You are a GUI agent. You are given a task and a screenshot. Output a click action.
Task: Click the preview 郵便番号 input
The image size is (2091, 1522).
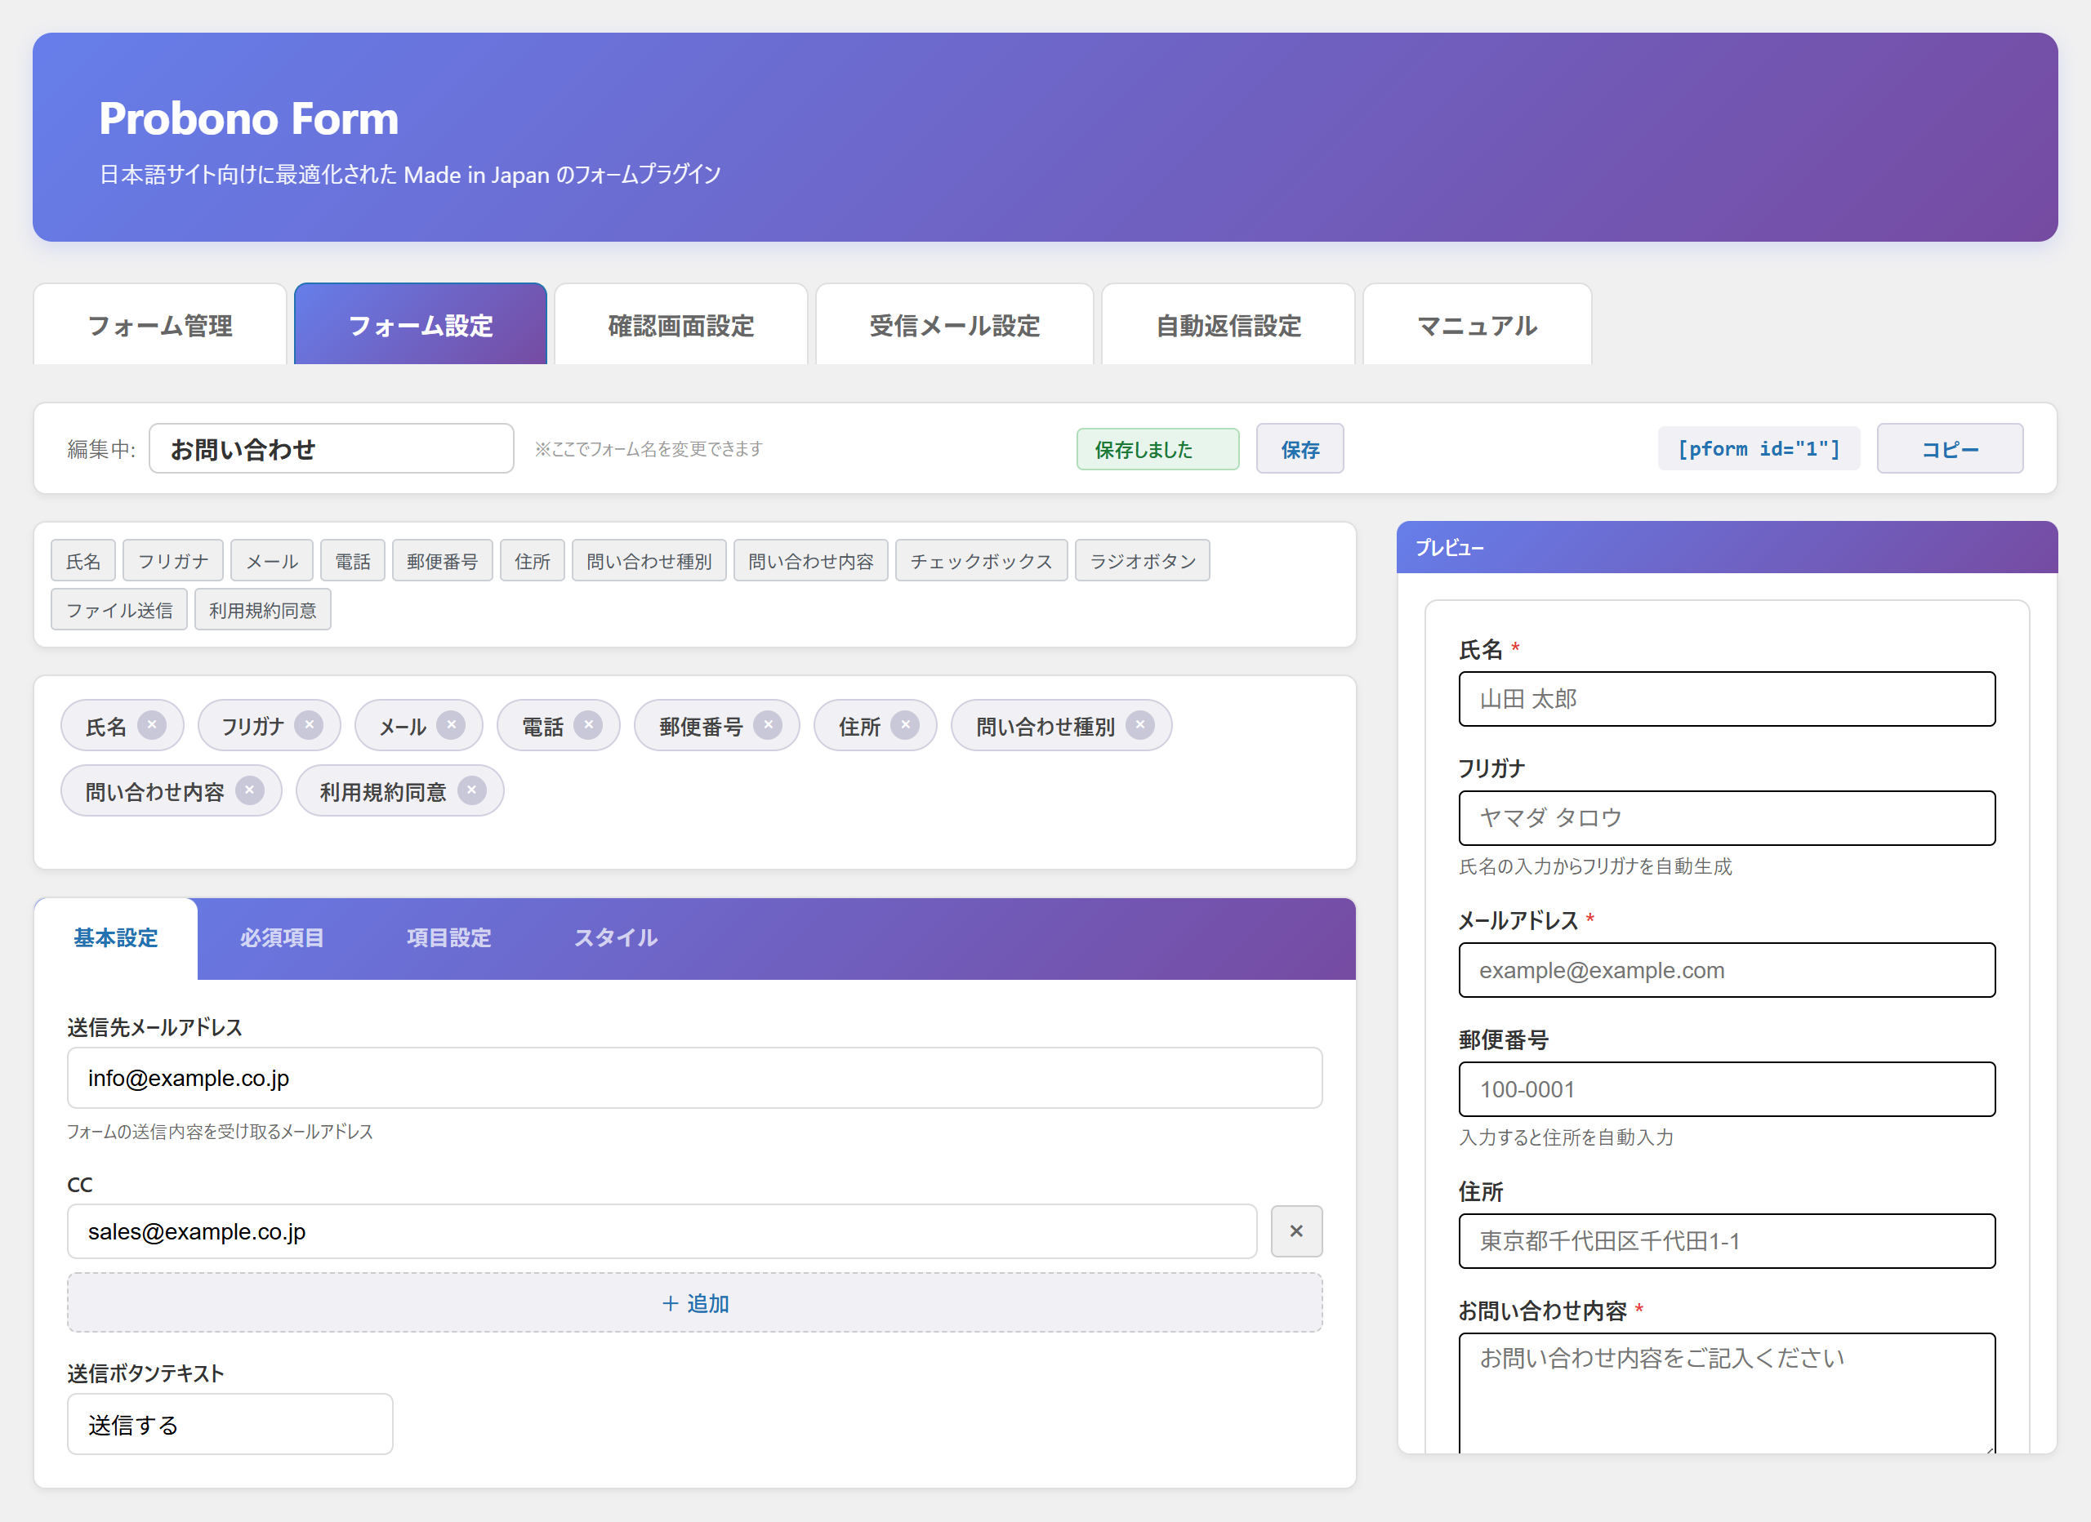pyautogui.click(x=1727, y=1088)
